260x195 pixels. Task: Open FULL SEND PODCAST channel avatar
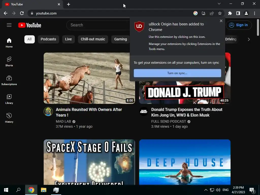click(x=144, y=111)
